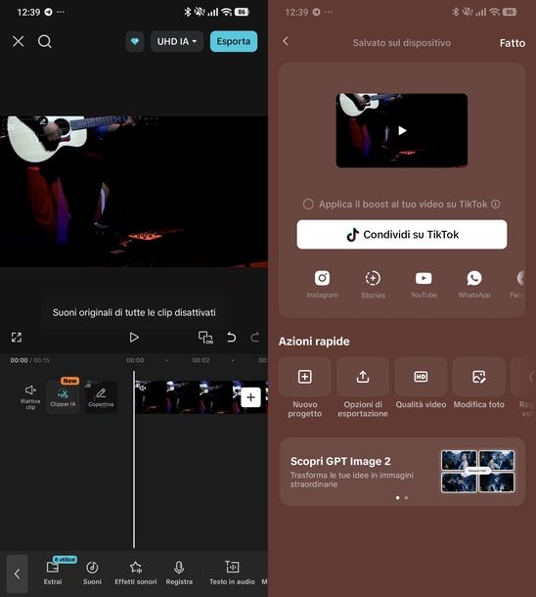This screenshot has height=597, width=536.
Task: Open Clipper IA tool
Action: (63, 396)
